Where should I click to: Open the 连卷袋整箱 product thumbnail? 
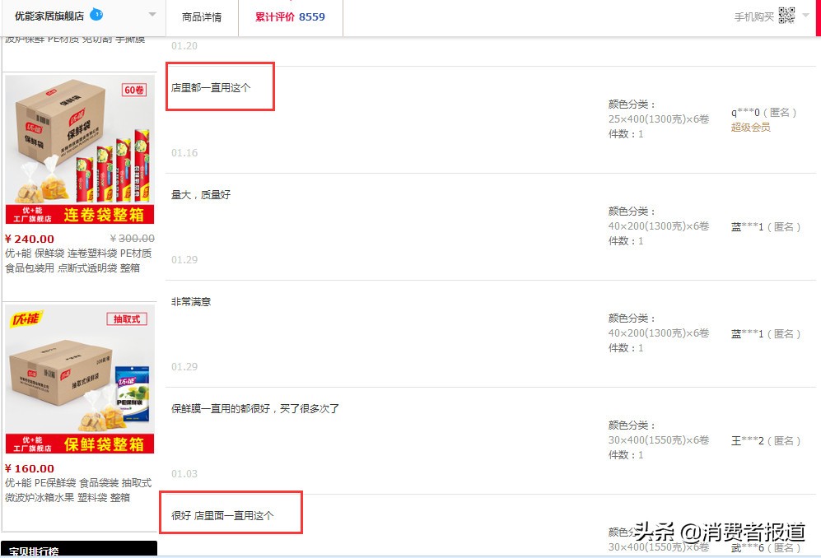(80, 150)
